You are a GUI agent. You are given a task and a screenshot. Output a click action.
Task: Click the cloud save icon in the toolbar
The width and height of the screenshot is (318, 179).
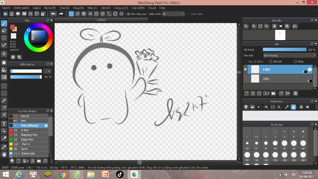click(x=5, y=14)
